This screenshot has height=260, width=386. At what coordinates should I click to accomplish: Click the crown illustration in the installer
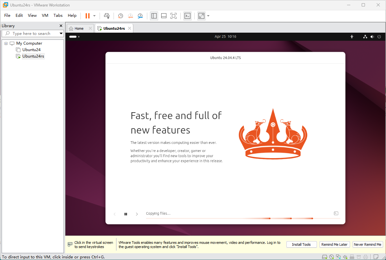pos(273,134)
